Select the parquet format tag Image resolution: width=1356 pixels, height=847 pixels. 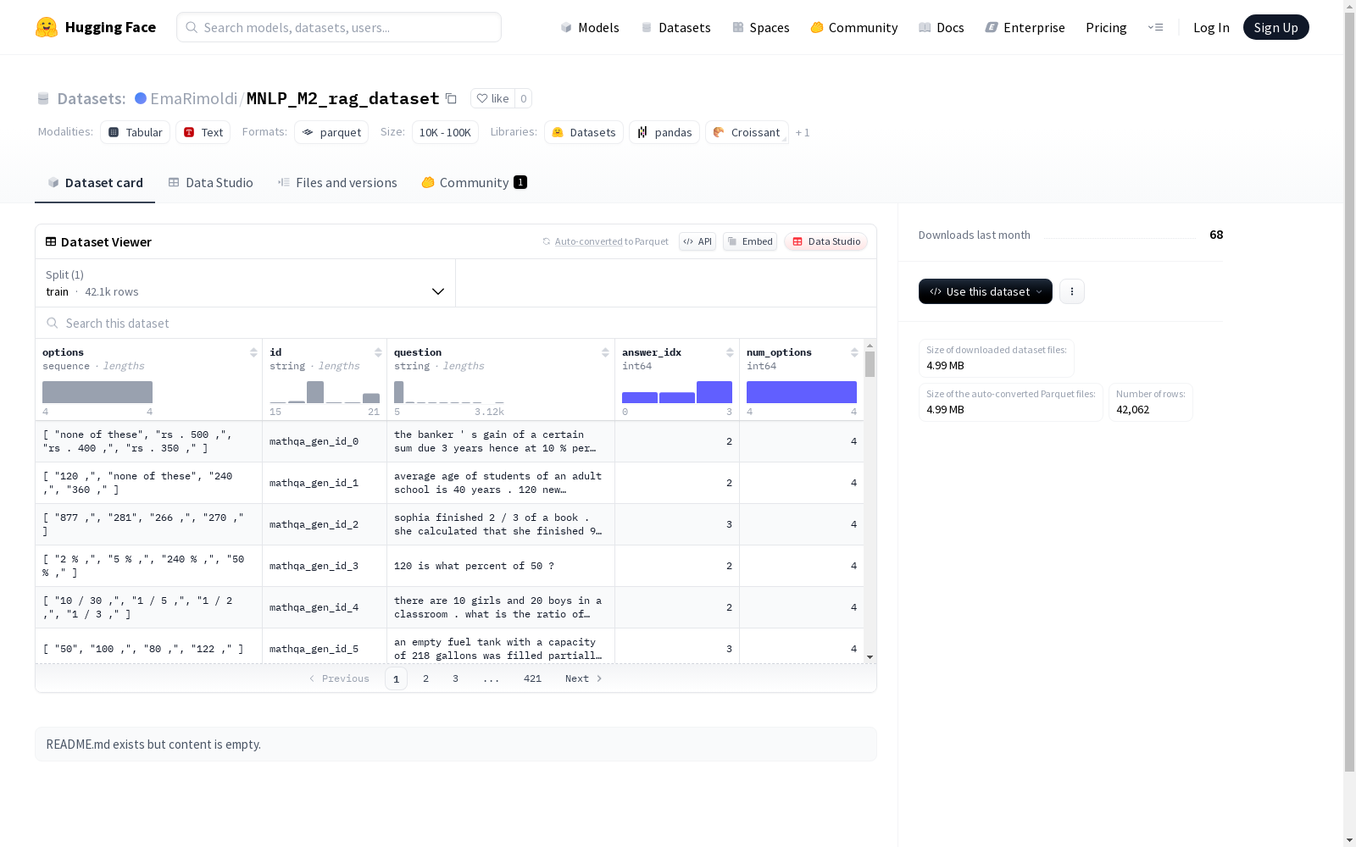[331, 132]
